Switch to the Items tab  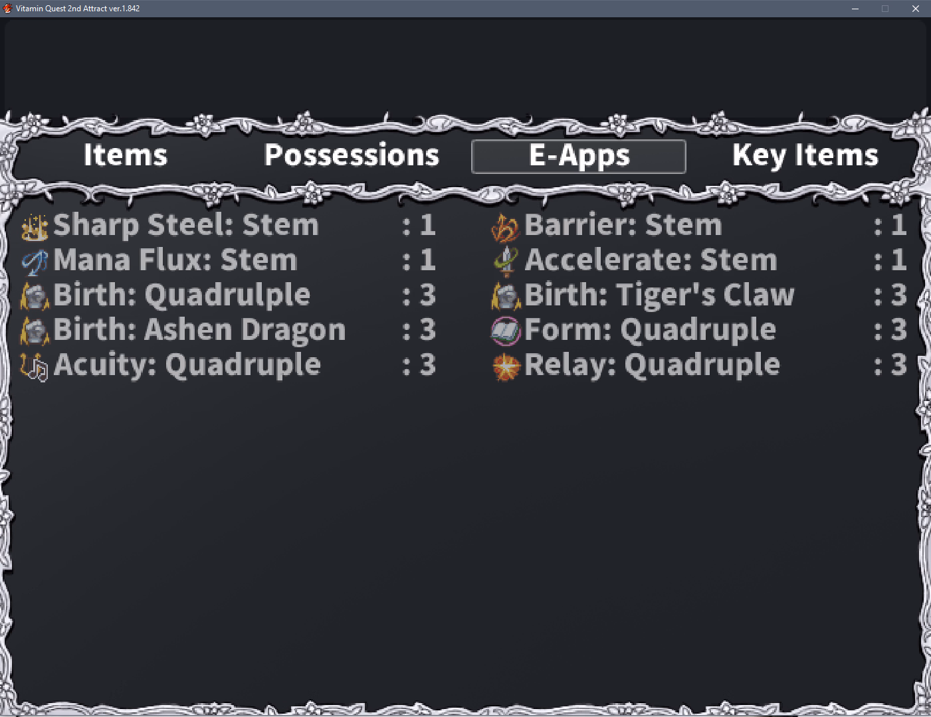[x=126, y=156]
